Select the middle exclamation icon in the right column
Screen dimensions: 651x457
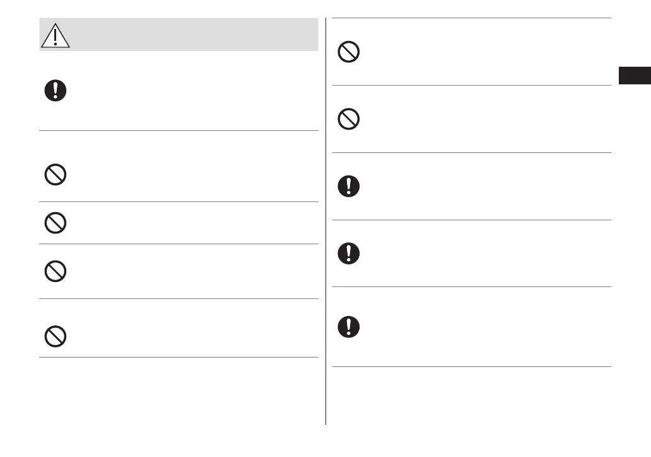(349, 253)
